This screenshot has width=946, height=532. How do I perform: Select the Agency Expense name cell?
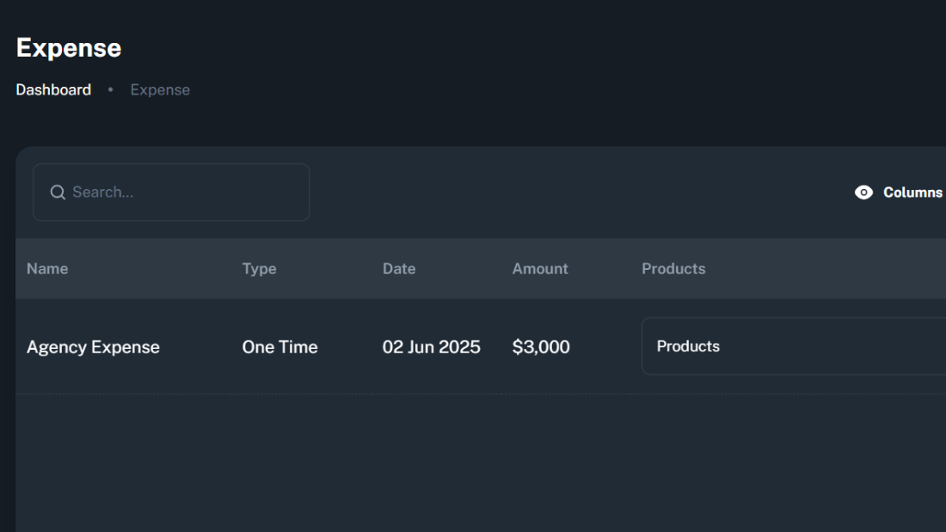pyautogui.click(x=93, y=347)
